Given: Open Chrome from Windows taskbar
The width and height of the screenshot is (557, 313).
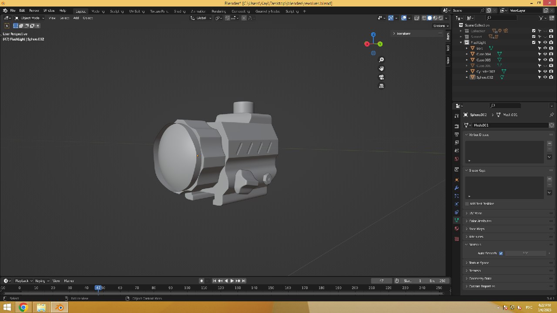Looking at the screenshot, I should pos(23,308).
